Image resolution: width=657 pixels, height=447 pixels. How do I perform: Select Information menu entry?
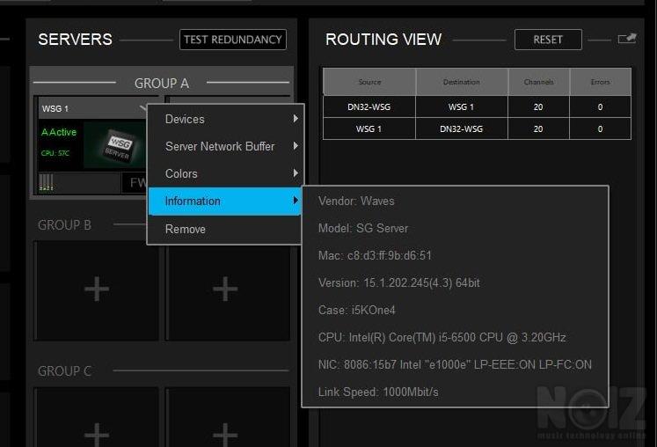tap(225, 201)
